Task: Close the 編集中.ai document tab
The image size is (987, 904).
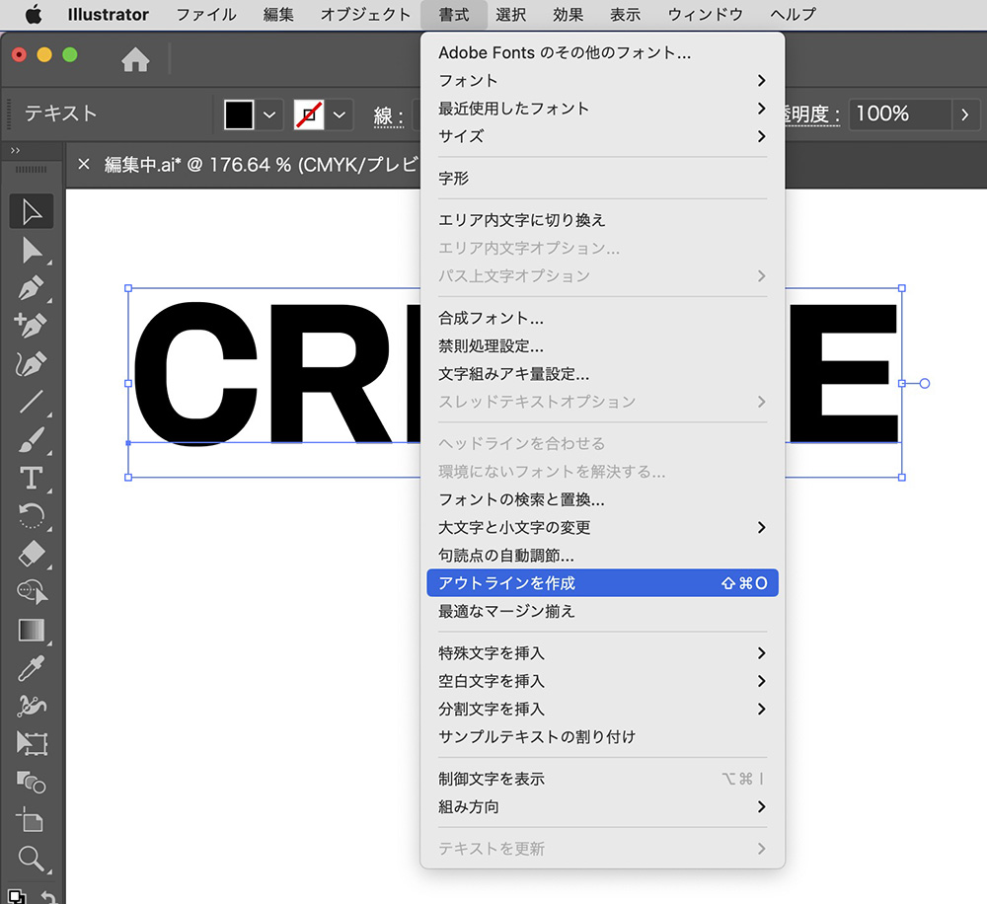Action: pyautogui.click(x=83, y=165)
